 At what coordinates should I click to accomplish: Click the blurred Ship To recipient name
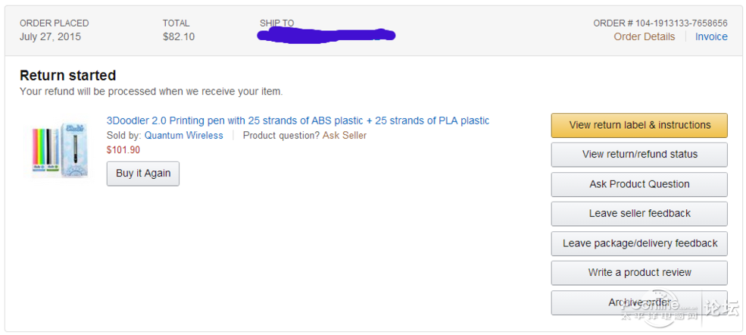point(326,35)
